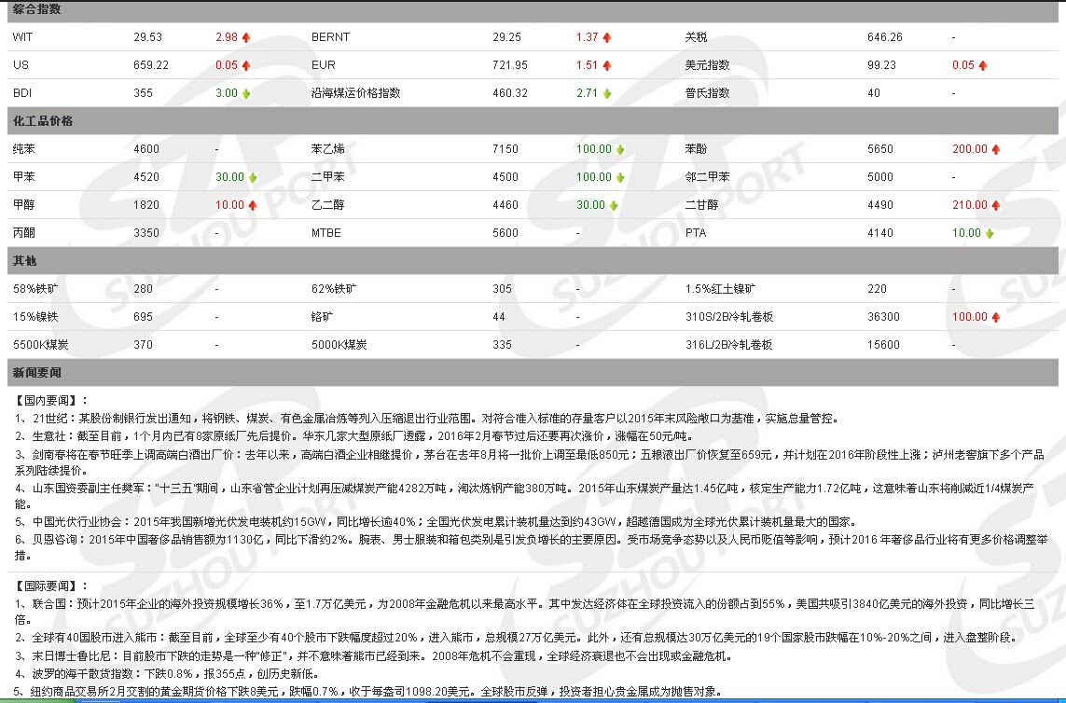The image size is (1066, 703).
Task: Click the down arrow beside 沿海煤运价格指数 change 2.71
Action: tap(607, 93)
